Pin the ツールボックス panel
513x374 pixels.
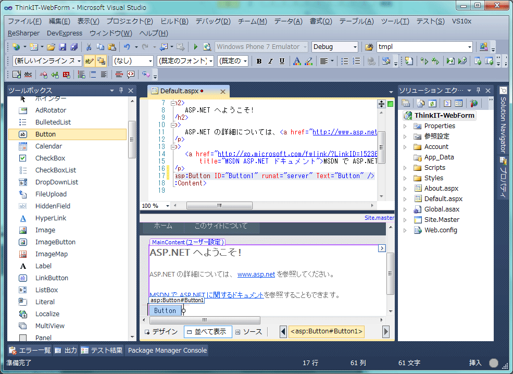121,90
